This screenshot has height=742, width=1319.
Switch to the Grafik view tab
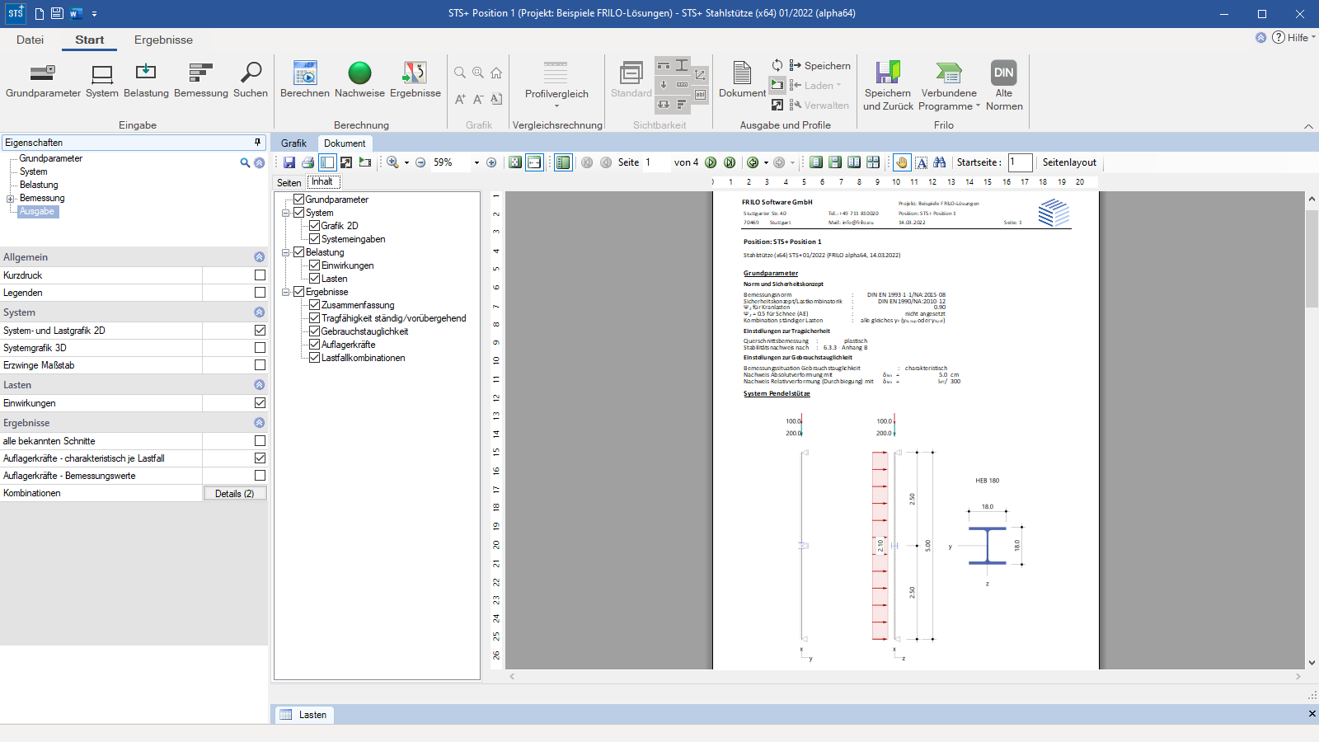(x=293, y=143)
